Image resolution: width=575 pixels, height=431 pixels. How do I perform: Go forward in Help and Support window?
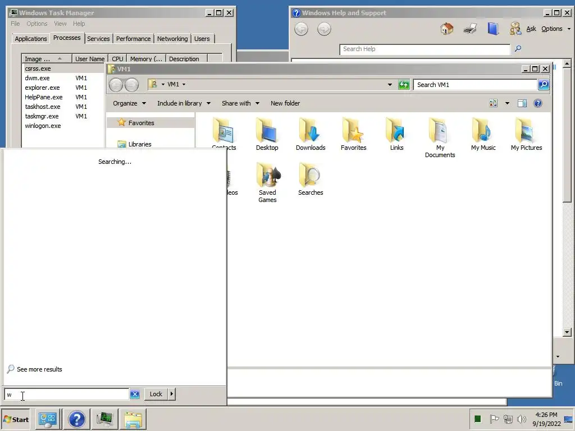(x=324, y=29)
